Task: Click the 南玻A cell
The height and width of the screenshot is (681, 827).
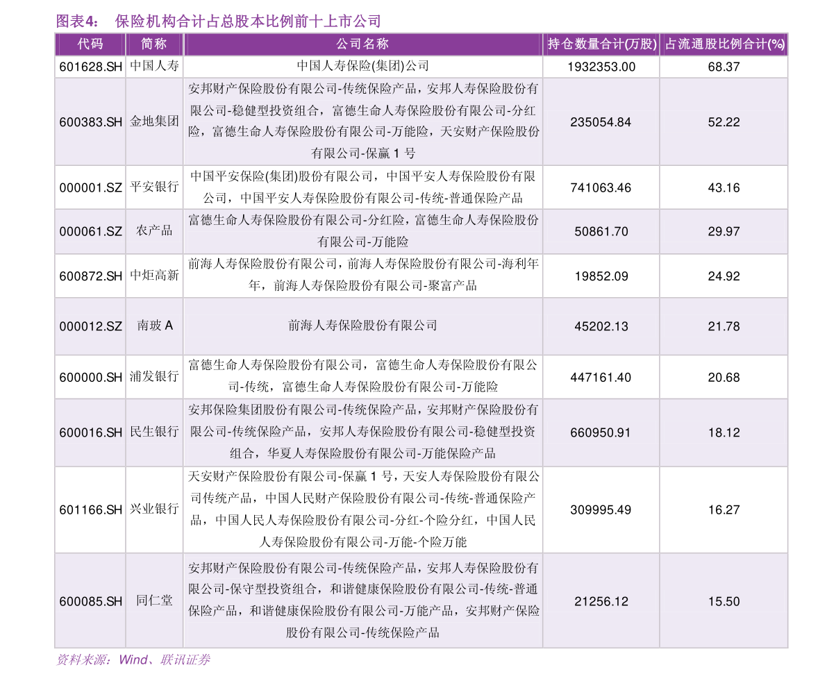Action: coord(153,326)
